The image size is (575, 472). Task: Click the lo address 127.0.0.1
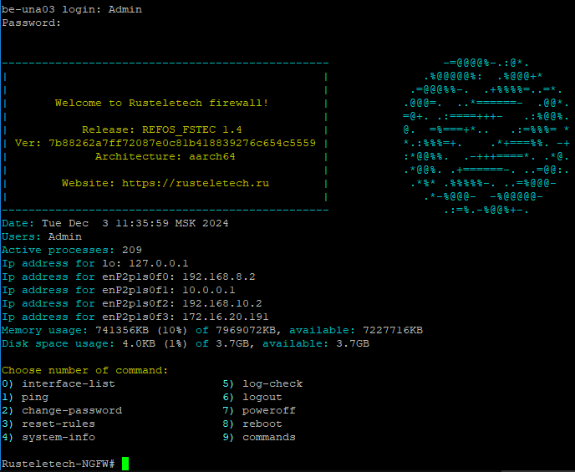pyautogui.click(x=159, y=263)
